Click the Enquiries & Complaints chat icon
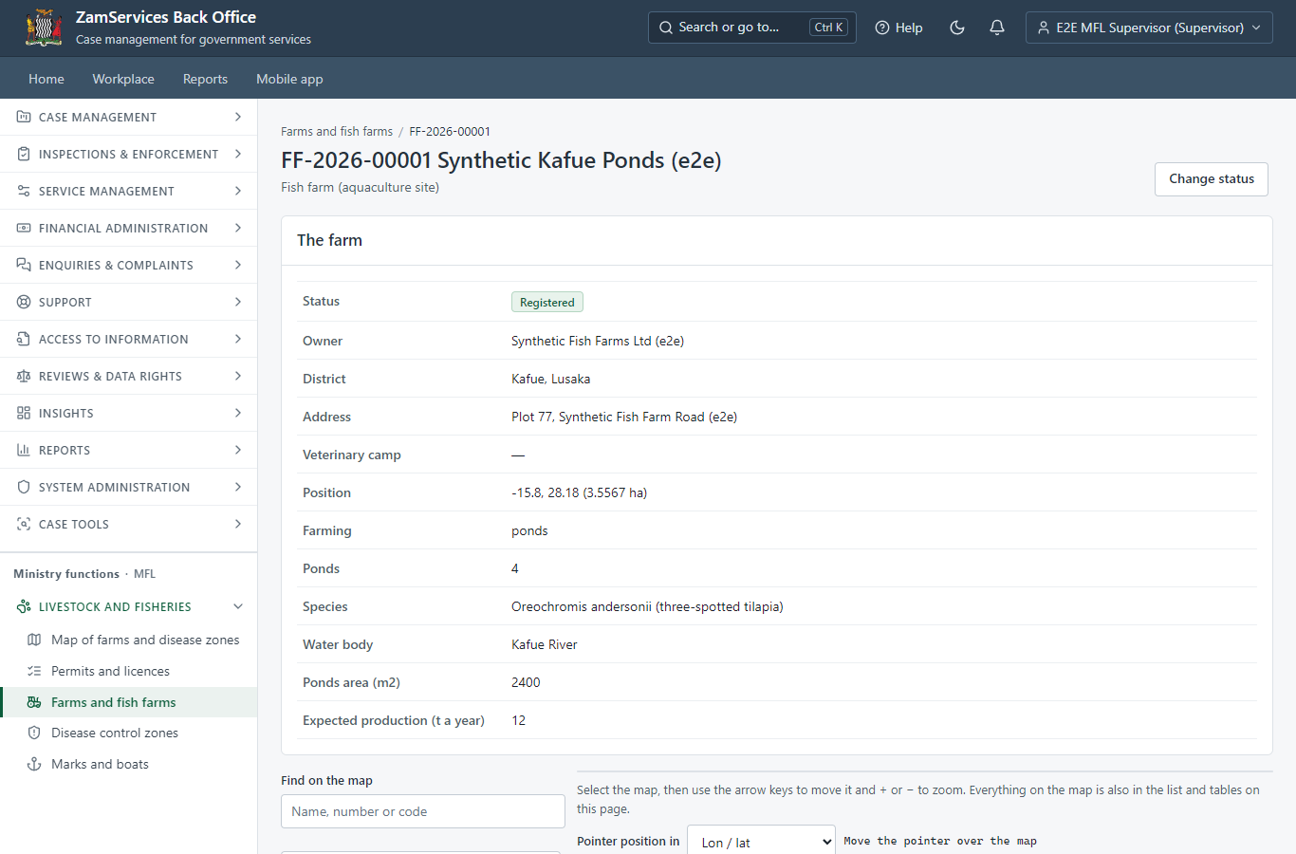Image resolution: width=1296 pixels, height=854 pixels. coord(24,265)
